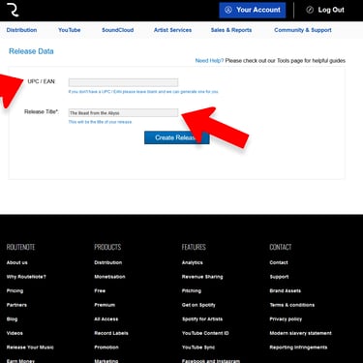Open Partners footer link

click(x=16, y=305)
